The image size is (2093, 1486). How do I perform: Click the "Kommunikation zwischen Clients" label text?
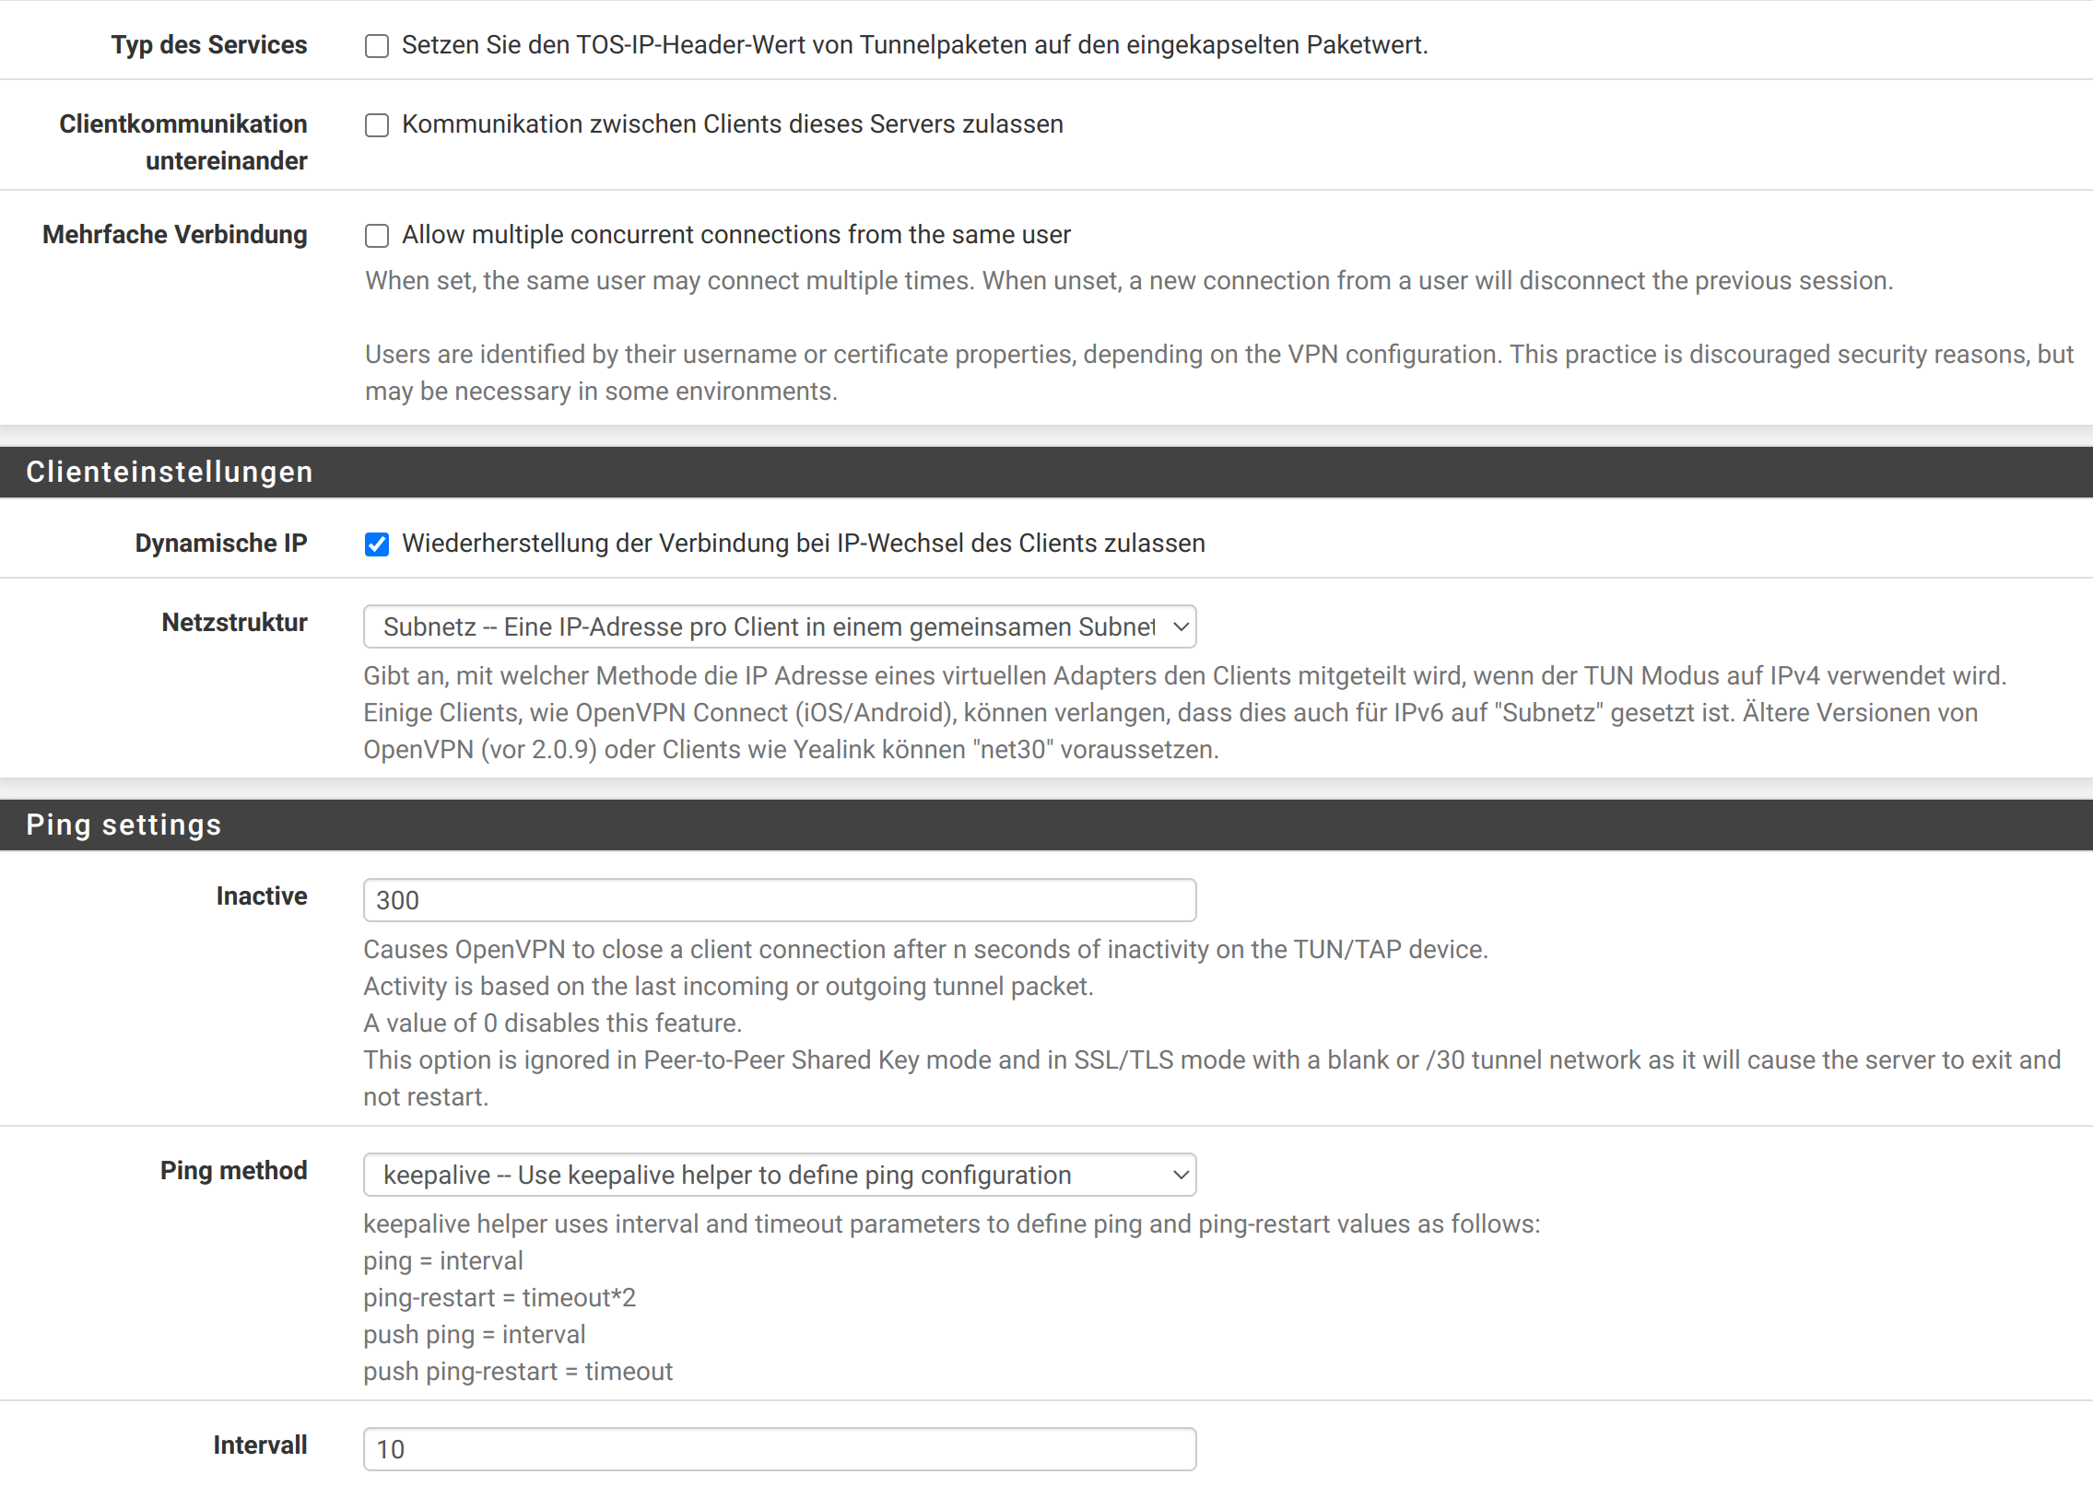point(732,124)
